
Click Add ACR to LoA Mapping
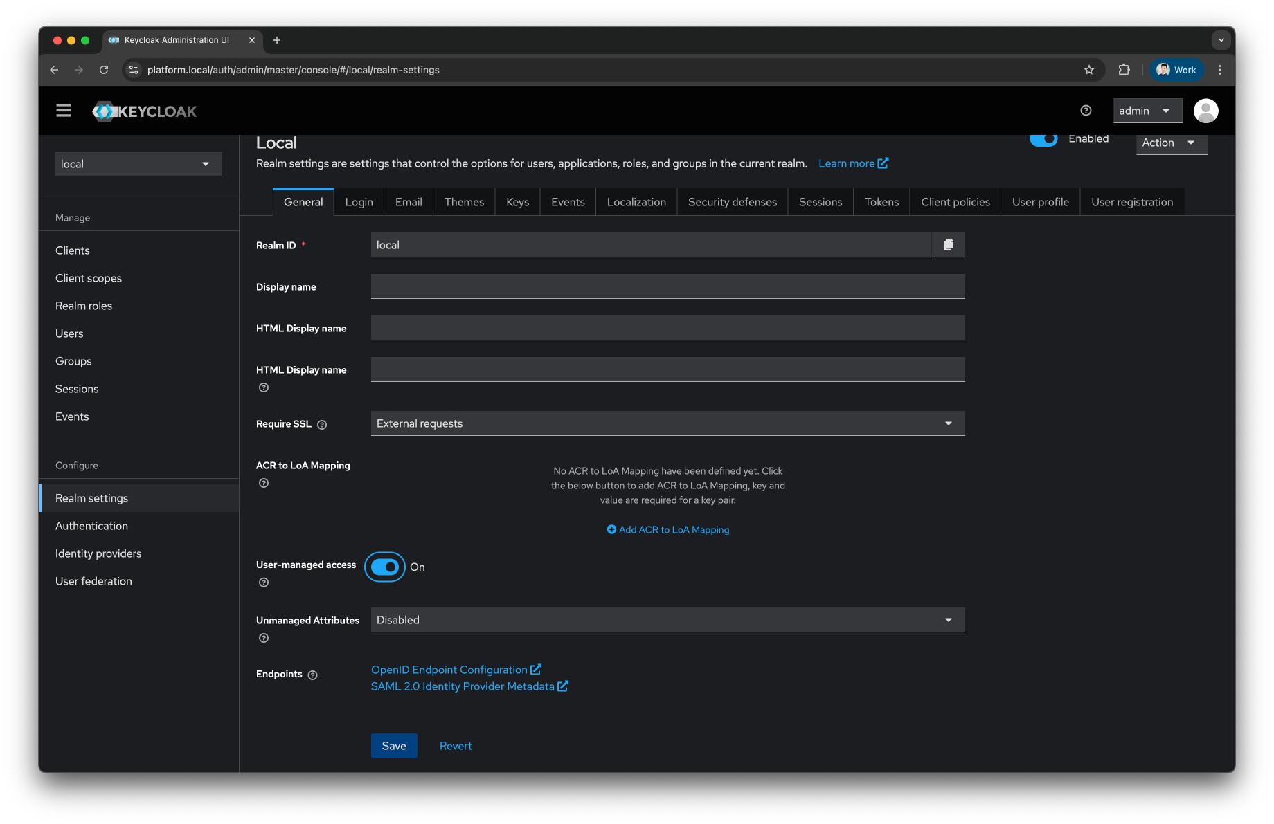coord(667,529)
